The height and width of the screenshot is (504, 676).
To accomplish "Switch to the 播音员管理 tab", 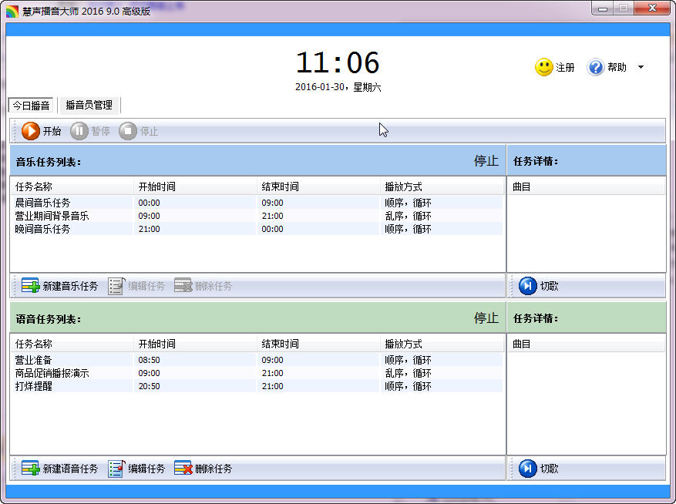I will pyautogui.click(x=89, y=106).
